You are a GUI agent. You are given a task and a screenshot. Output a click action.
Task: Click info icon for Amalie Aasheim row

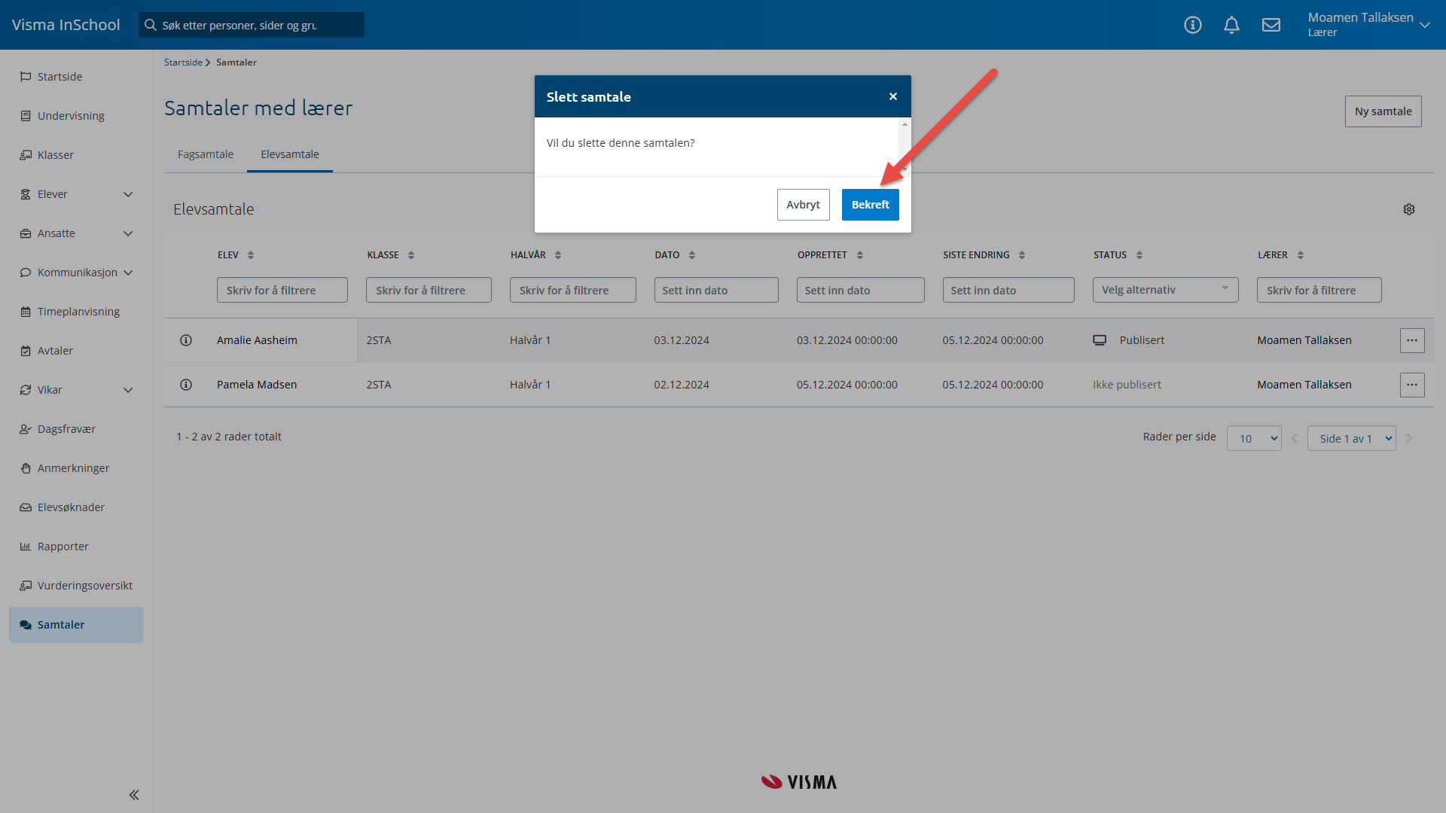click(x=186, y=340)
